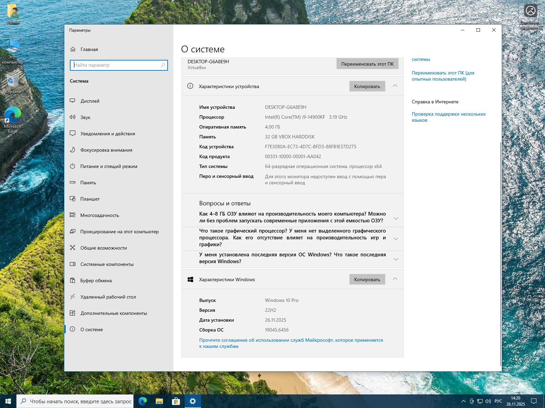Open the Display settings icon in sidebar
Screen dimensions: 545x408
(x=73, y=101)
